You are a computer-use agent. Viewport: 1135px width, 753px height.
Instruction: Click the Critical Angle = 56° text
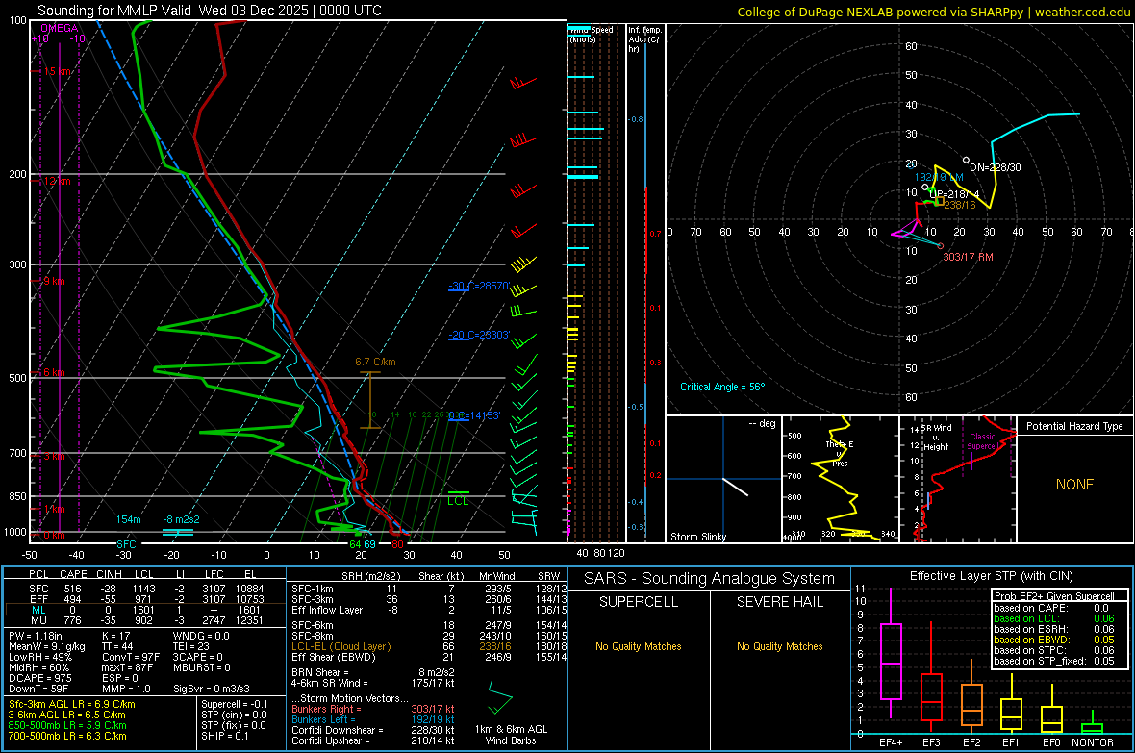click(721, 387)
